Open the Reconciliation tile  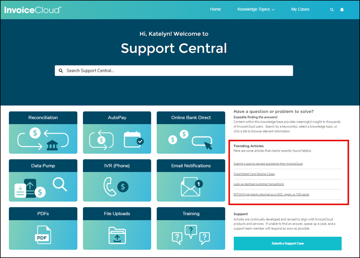pyautogui.click(x=43, y=132)
